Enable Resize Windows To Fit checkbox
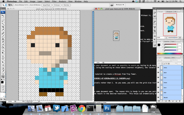 (x=14, y=5)
